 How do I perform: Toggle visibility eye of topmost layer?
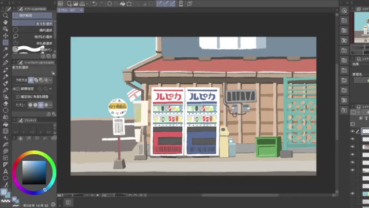(x=352, y=131)
